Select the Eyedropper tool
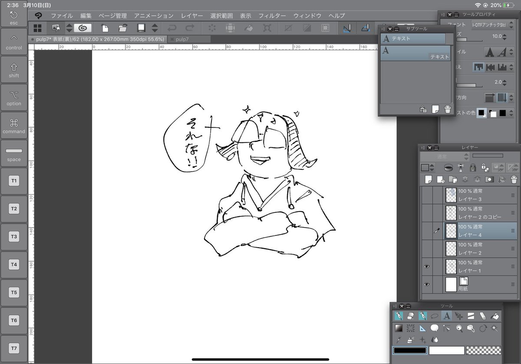 click(x=399, y=339)
